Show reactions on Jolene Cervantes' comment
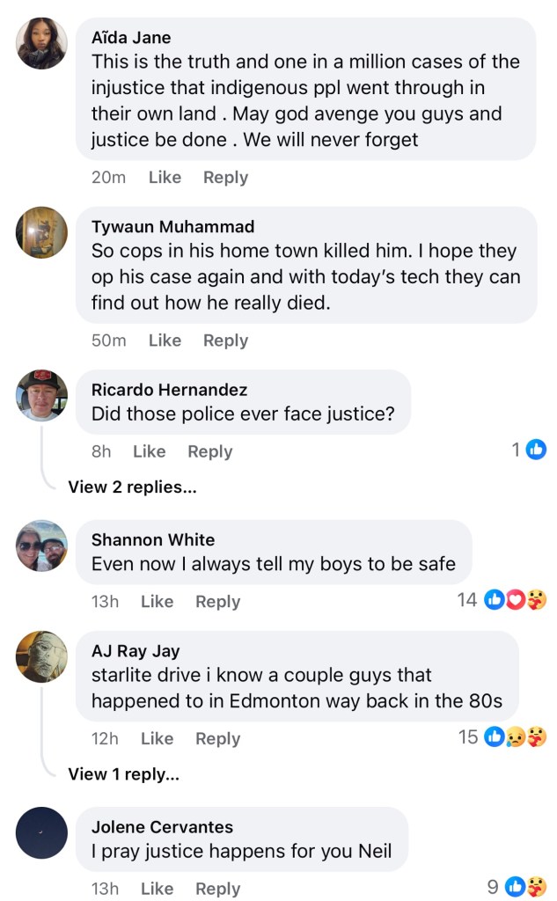 pos(526,886)
